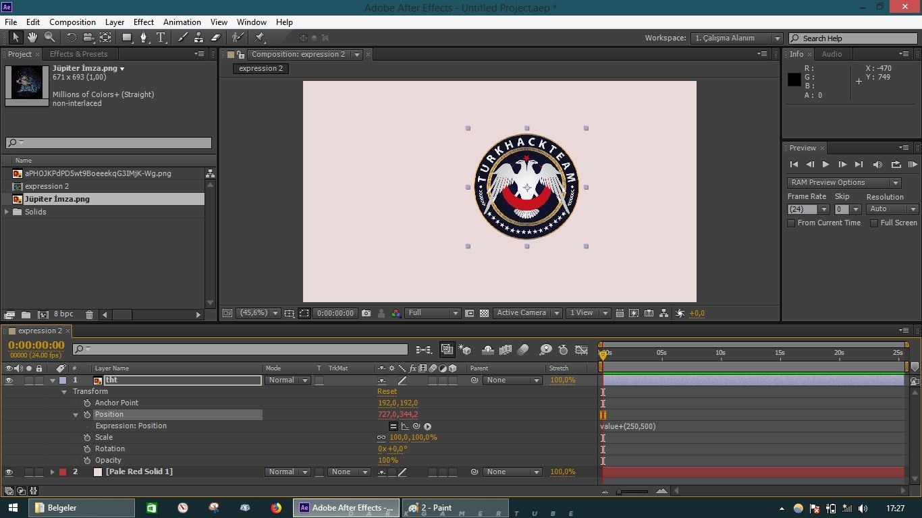Toggle Opacity stopwatch
The width and height of the screenshot is (922, 518).
[x=87, y=461]
